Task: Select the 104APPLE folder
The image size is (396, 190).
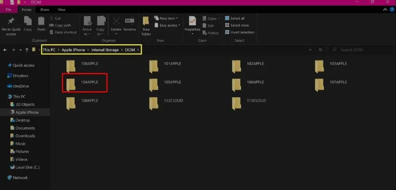Action: pos(82,85)
